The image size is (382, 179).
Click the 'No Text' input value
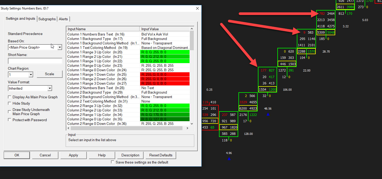tap(148, 88)
